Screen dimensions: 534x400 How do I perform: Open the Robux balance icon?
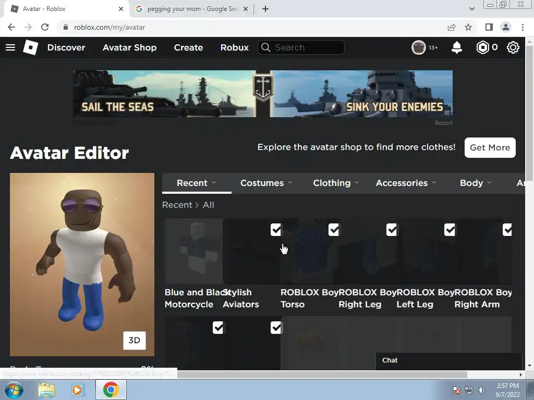(482, 47)
